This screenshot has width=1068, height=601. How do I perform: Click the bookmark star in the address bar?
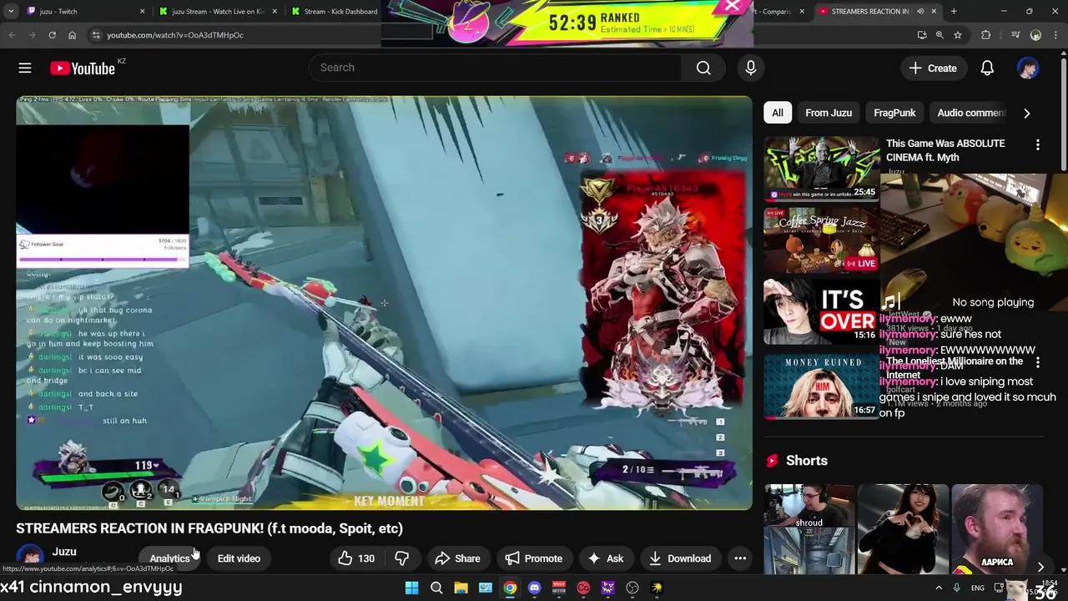pos(957,35)
